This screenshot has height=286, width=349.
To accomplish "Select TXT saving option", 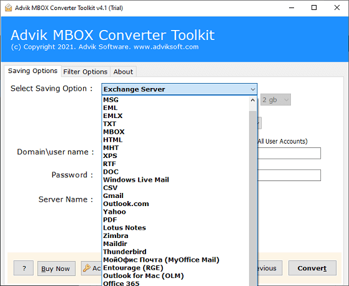I will [176, 124].
